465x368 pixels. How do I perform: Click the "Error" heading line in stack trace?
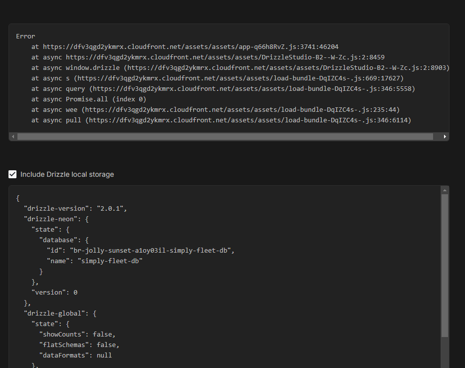(25, 36)
